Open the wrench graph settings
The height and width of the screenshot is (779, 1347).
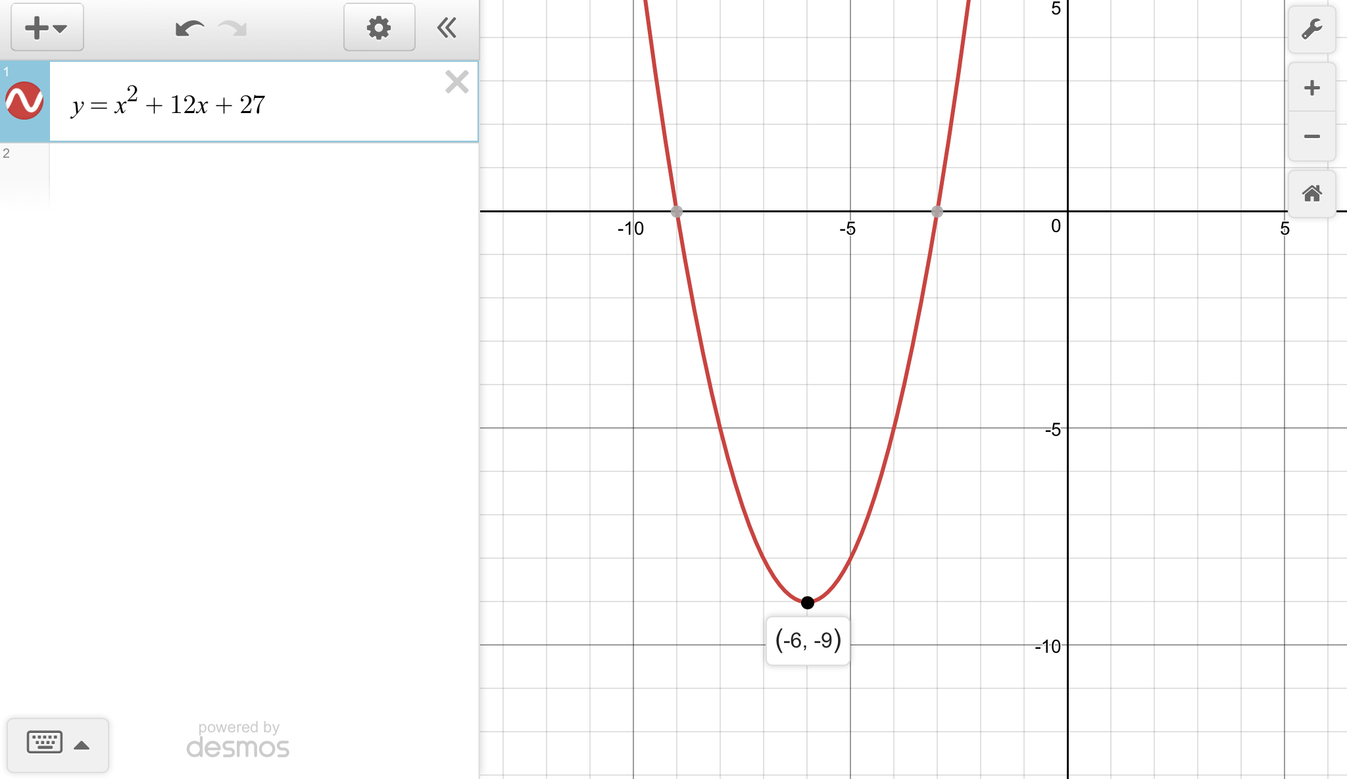pos(1311,30)
